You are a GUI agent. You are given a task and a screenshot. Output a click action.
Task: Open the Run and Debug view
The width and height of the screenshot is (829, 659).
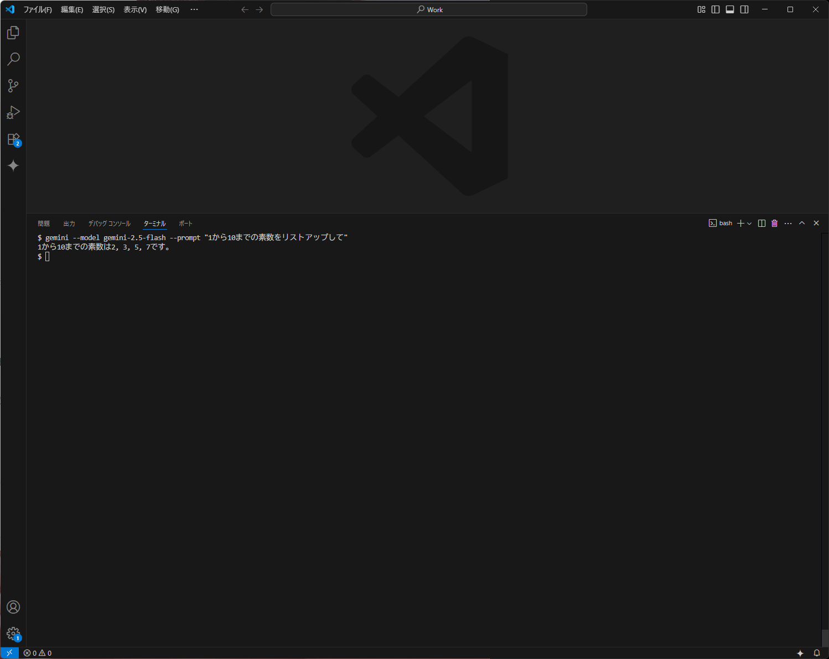click(x=13, y=112)
